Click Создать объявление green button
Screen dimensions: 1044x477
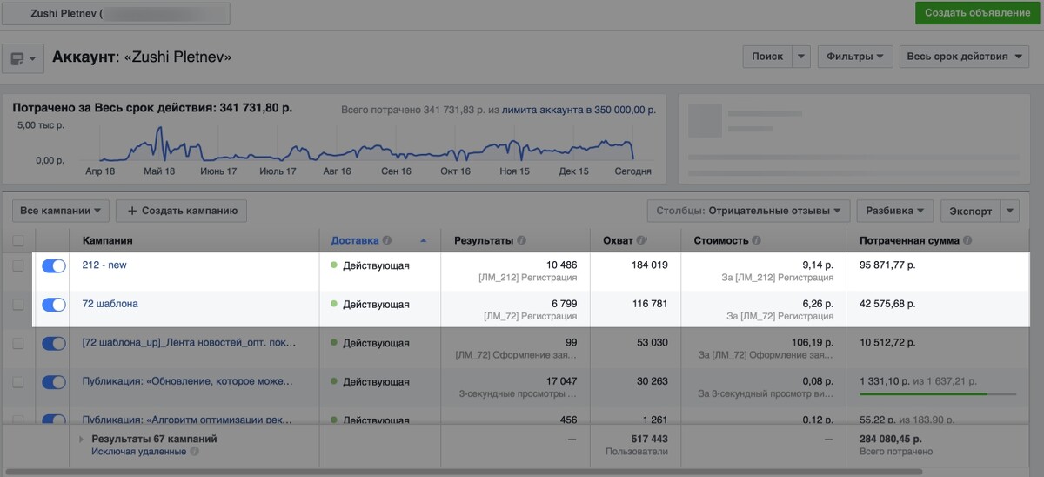(977, 13)
